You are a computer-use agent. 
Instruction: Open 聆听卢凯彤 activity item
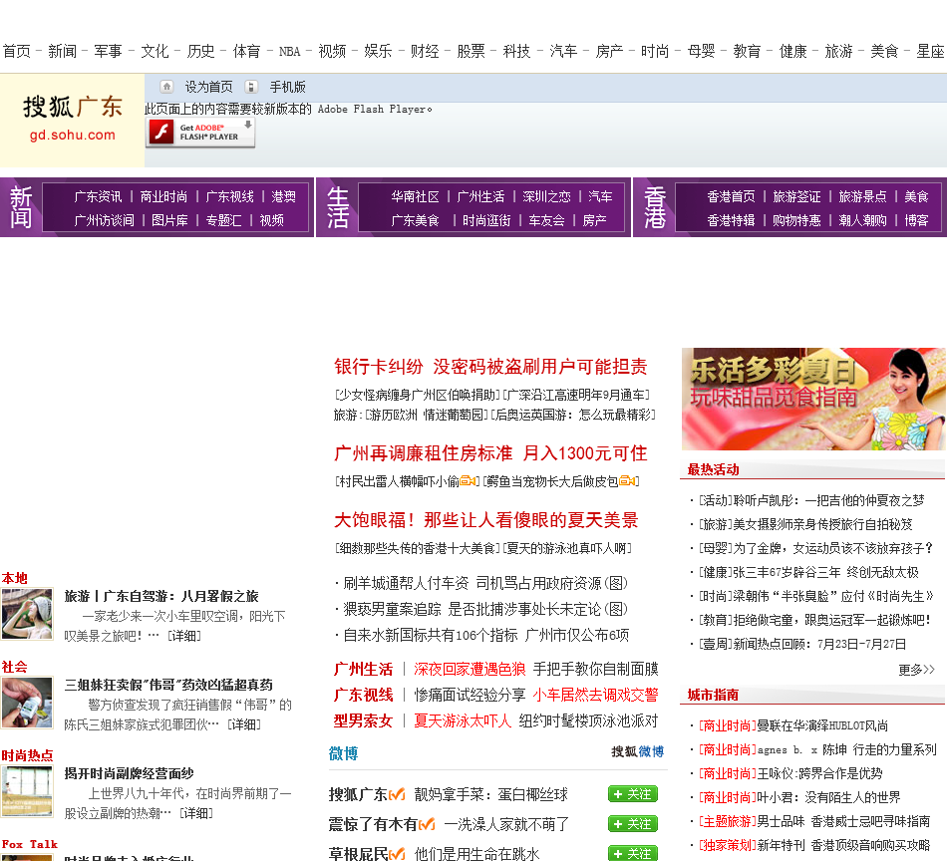[811, 500]
